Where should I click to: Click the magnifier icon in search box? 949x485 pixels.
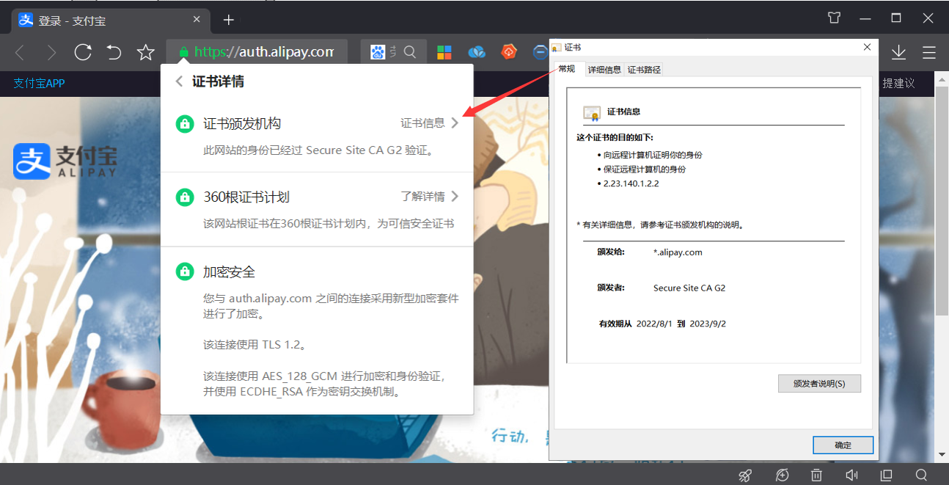[411, 52]
